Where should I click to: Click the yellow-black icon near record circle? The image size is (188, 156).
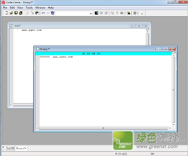[128, 13]
